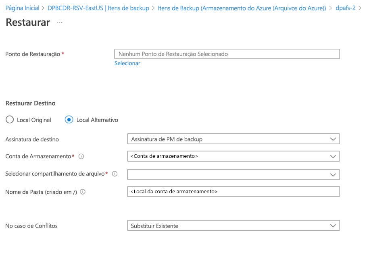Click info icon beside Nome da Pasta
This screenshot has width=369, height=265.
83,192
